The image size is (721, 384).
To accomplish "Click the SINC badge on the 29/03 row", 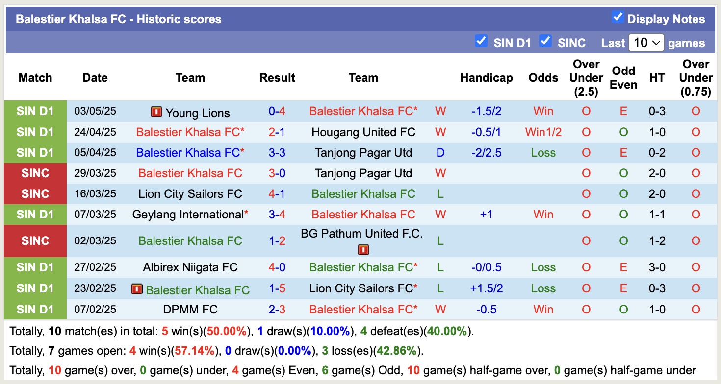I will coord(35,173).
